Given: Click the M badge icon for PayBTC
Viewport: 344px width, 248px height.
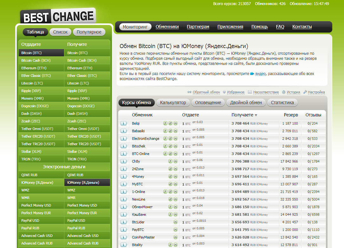Looking at the screenshot, I should (x=176, y=230).
